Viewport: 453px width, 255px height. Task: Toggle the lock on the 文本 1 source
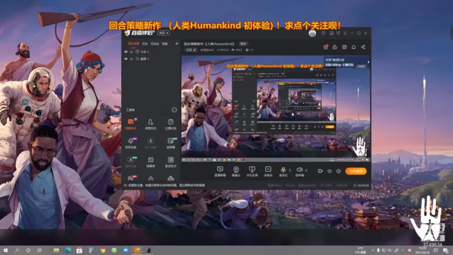131,52
